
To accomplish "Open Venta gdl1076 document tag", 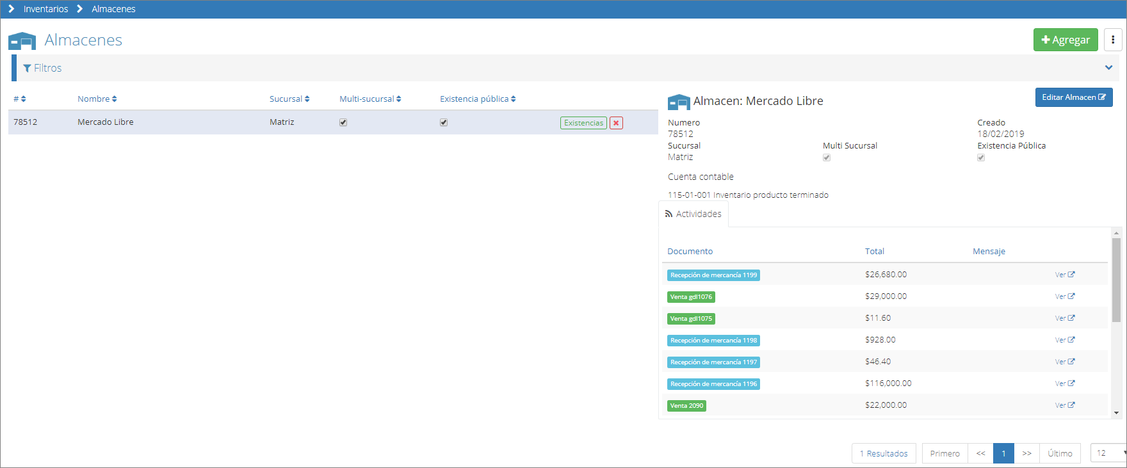I will point(691,297).
